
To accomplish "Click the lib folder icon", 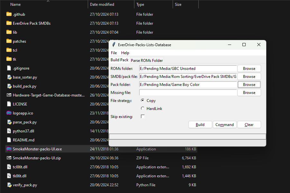I will (9, 32).
